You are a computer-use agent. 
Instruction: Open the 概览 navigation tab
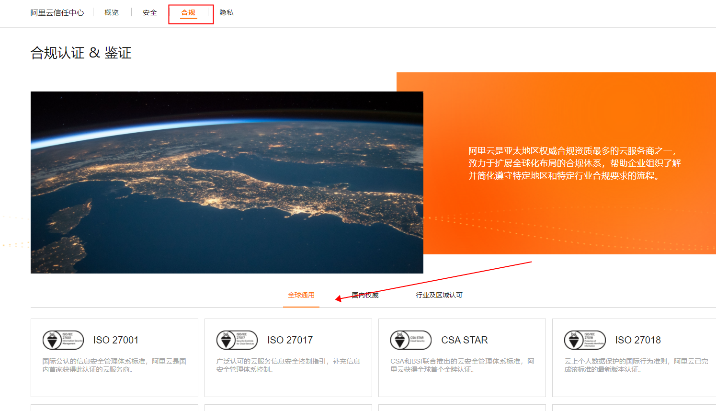[112, 12]
